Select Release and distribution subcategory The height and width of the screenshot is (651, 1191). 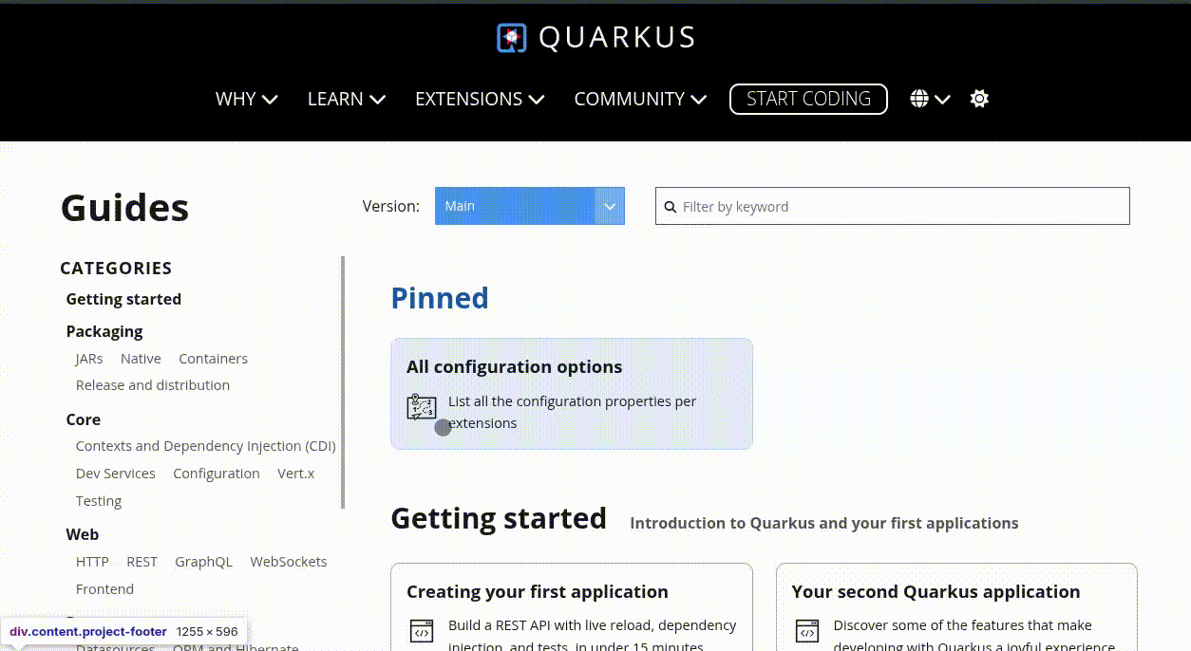153,385
